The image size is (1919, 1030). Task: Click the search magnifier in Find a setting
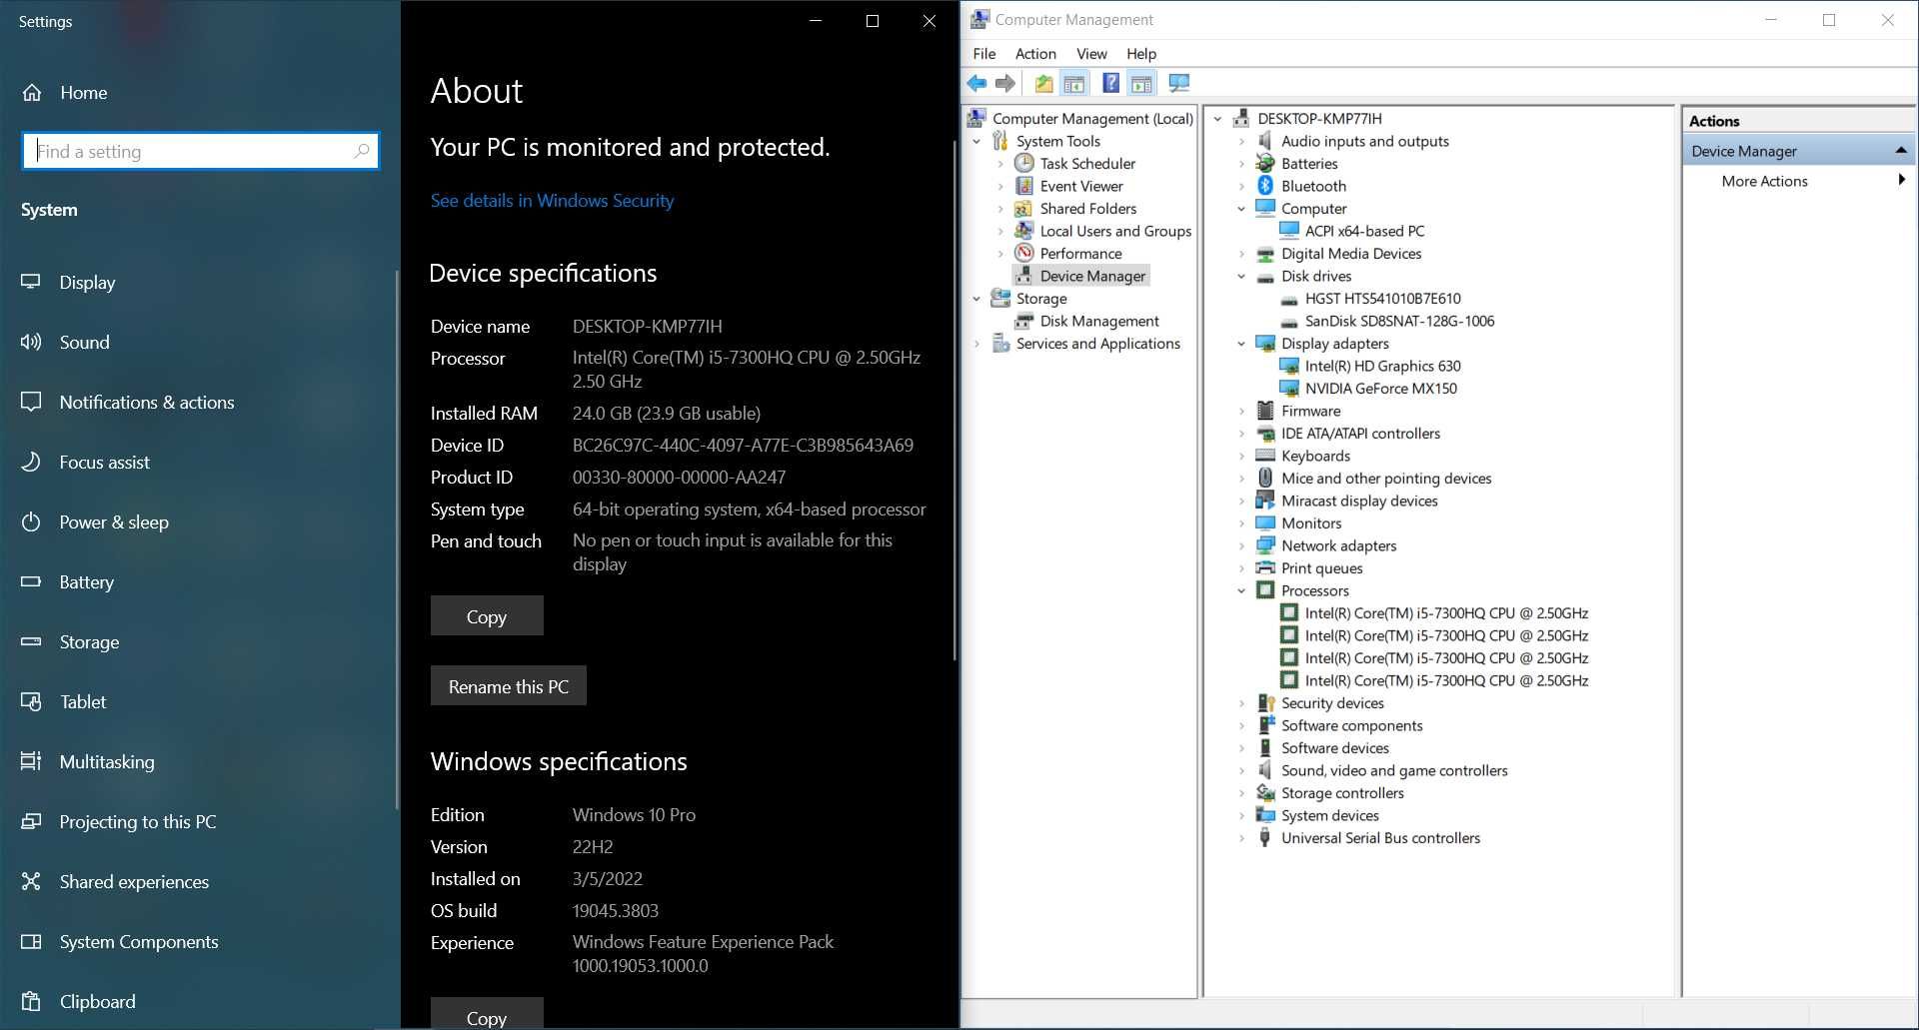(x=362, y=151)
